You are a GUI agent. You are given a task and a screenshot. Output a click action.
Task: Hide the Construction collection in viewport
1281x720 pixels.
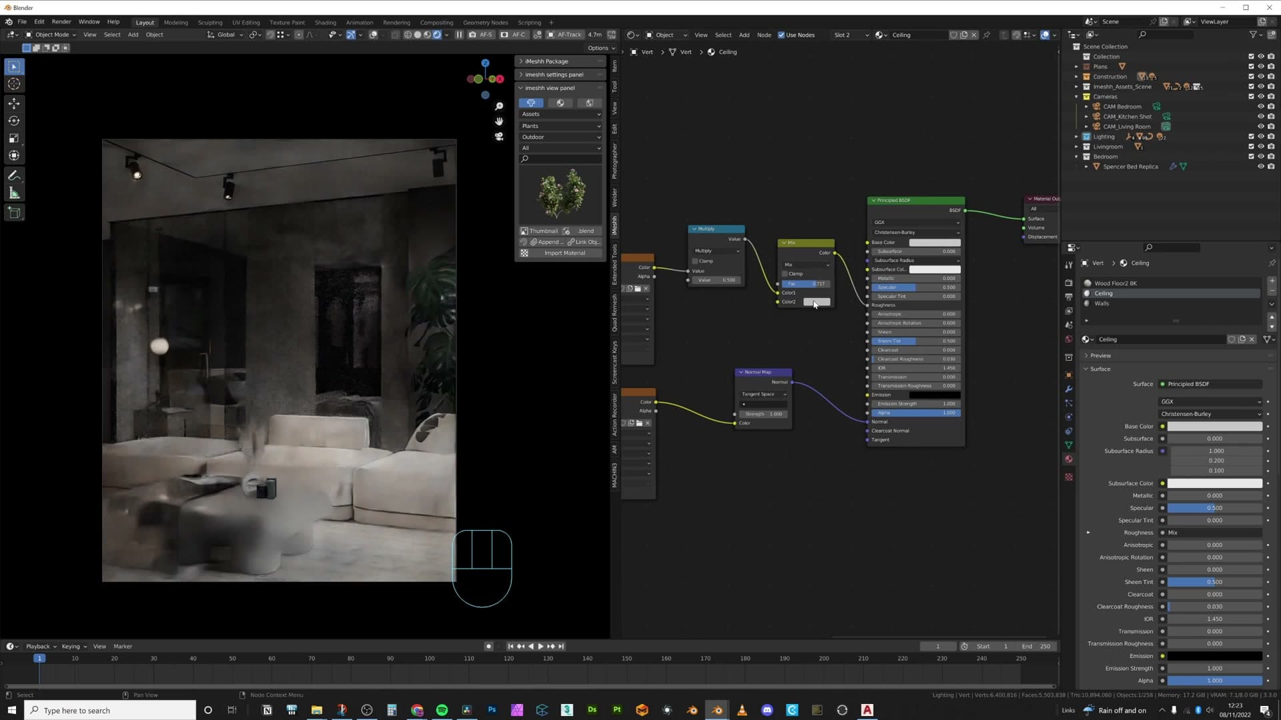coord(1261,77)
